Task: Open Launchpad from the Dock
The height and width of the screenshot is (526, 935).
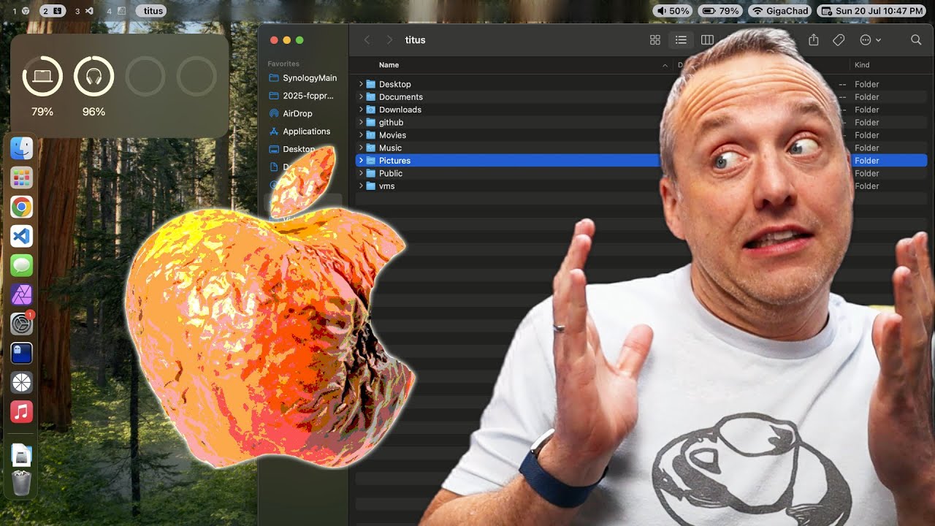Action: 21,178
